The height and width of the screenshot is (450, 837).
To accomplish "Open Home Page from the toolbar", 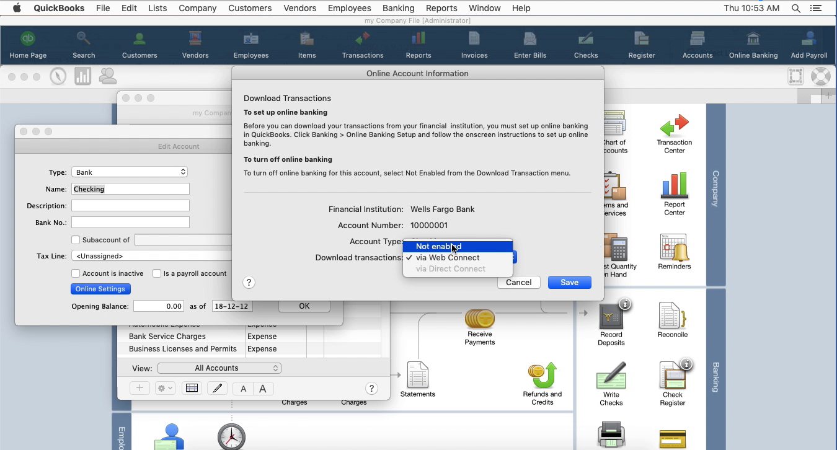I will [x=28, y=45].
